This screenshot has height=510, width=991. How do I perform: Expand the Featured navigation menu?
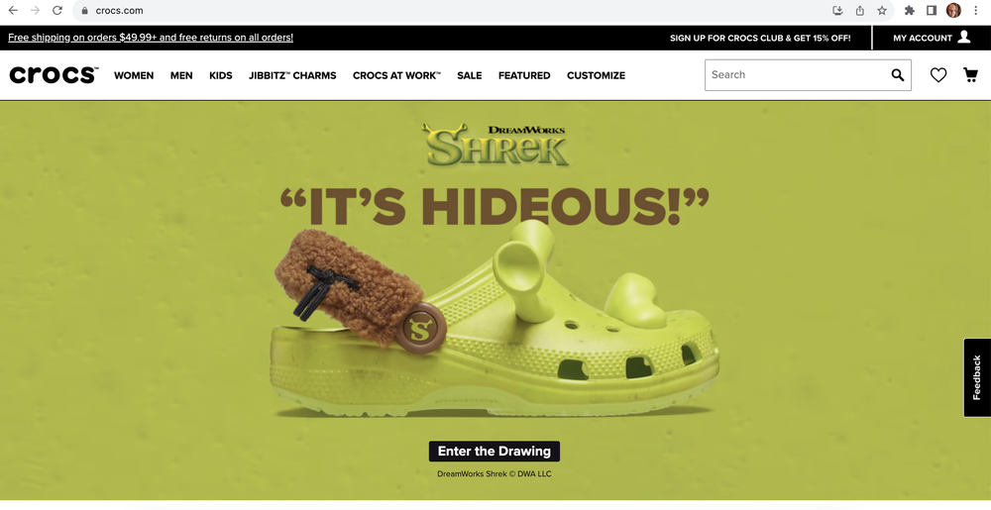(524, 75)
